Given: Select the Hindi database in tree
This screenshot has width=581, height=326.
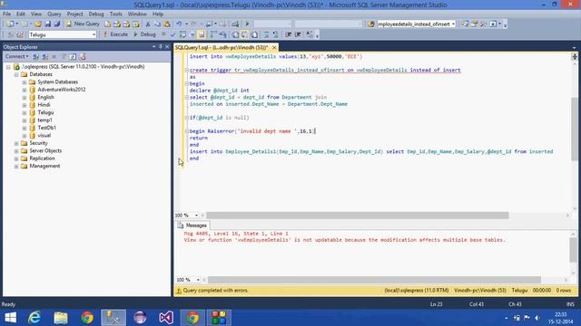Looking at the screenshot, I should (x=44, y=105).
